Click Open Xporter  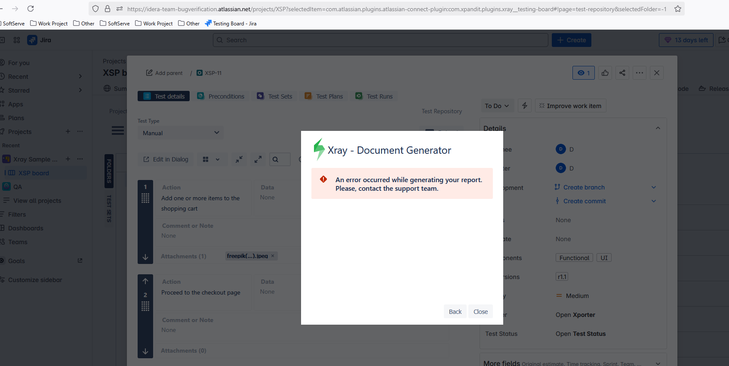coord(575,315)
